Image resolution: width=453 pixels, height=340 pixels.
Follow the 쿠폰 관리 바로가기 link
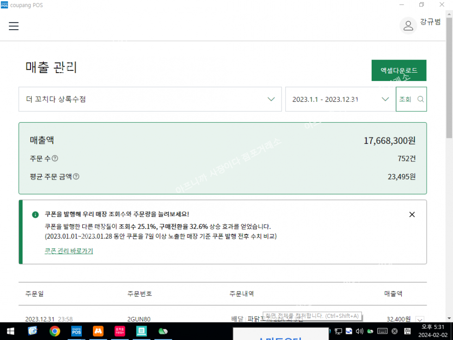69,251
